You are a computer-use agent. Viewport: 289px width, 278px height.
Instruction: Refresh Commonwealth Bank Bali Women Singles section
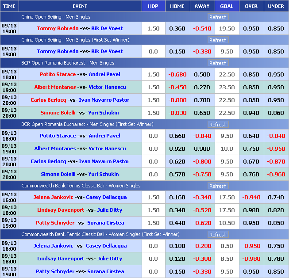point(217,186)
